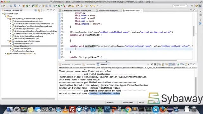203x114 pixels.
Task: Click the Open Perspective icon
Action: [x=192, y=6]
